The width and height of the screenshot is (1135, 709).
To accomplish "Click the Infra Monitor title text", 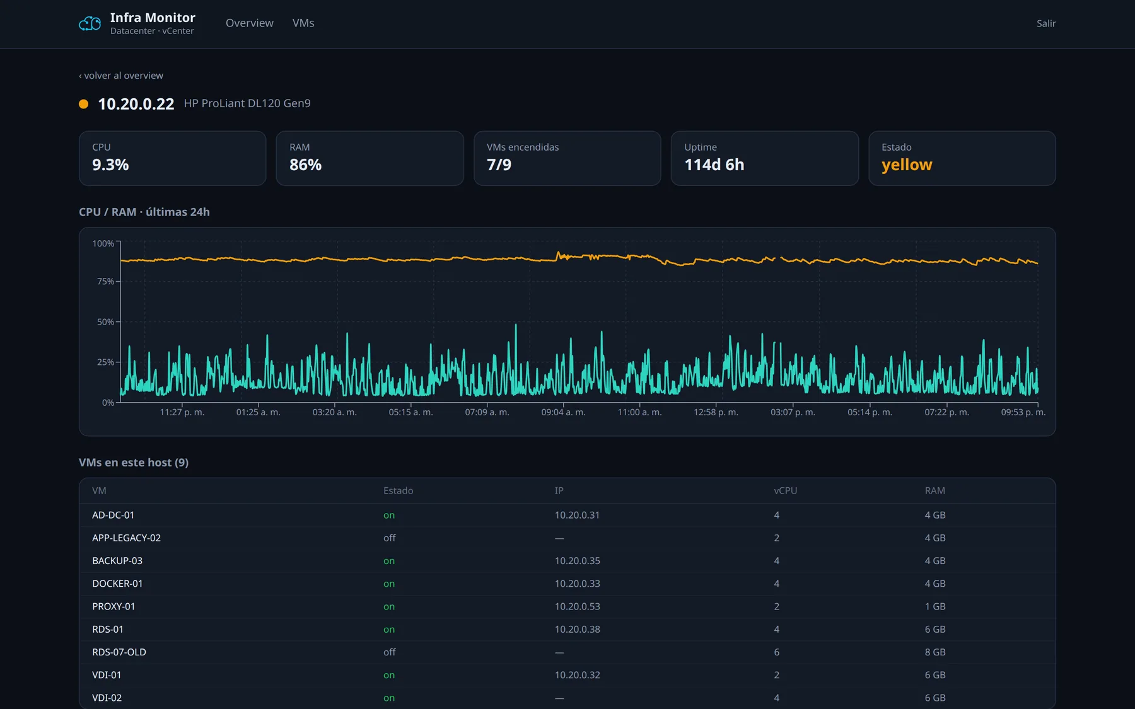I will point(153,18).
